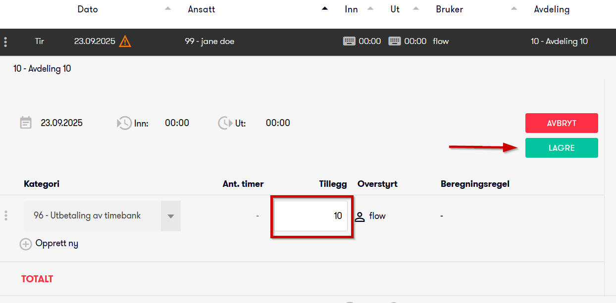Expand the Kategori dropdown arrow
This screenshot has height=303, width=616.
pyautogui.click(x=171, y=216)
